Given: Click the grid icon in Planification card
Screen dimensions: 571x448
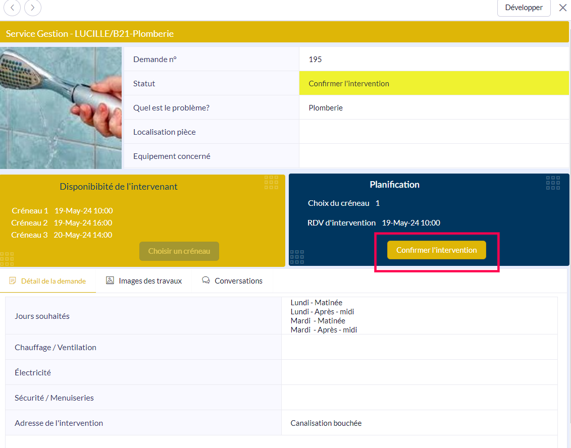Looking at the screenshot, I should click(x=553, y=183).
